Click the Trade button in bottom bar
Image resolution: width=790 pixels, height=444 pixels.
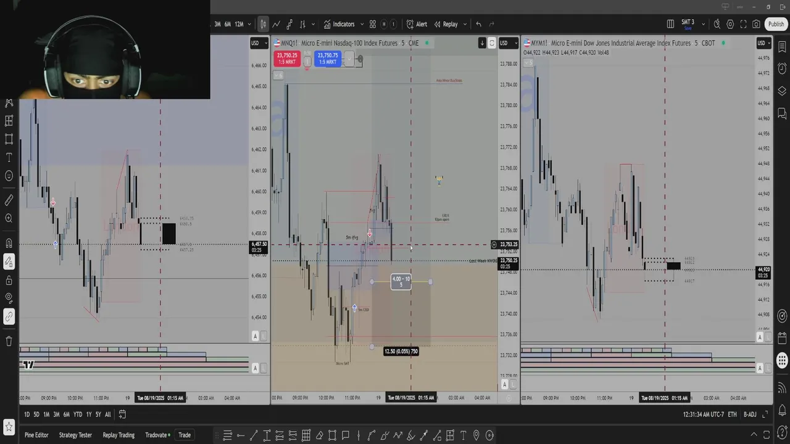point(185,435)
